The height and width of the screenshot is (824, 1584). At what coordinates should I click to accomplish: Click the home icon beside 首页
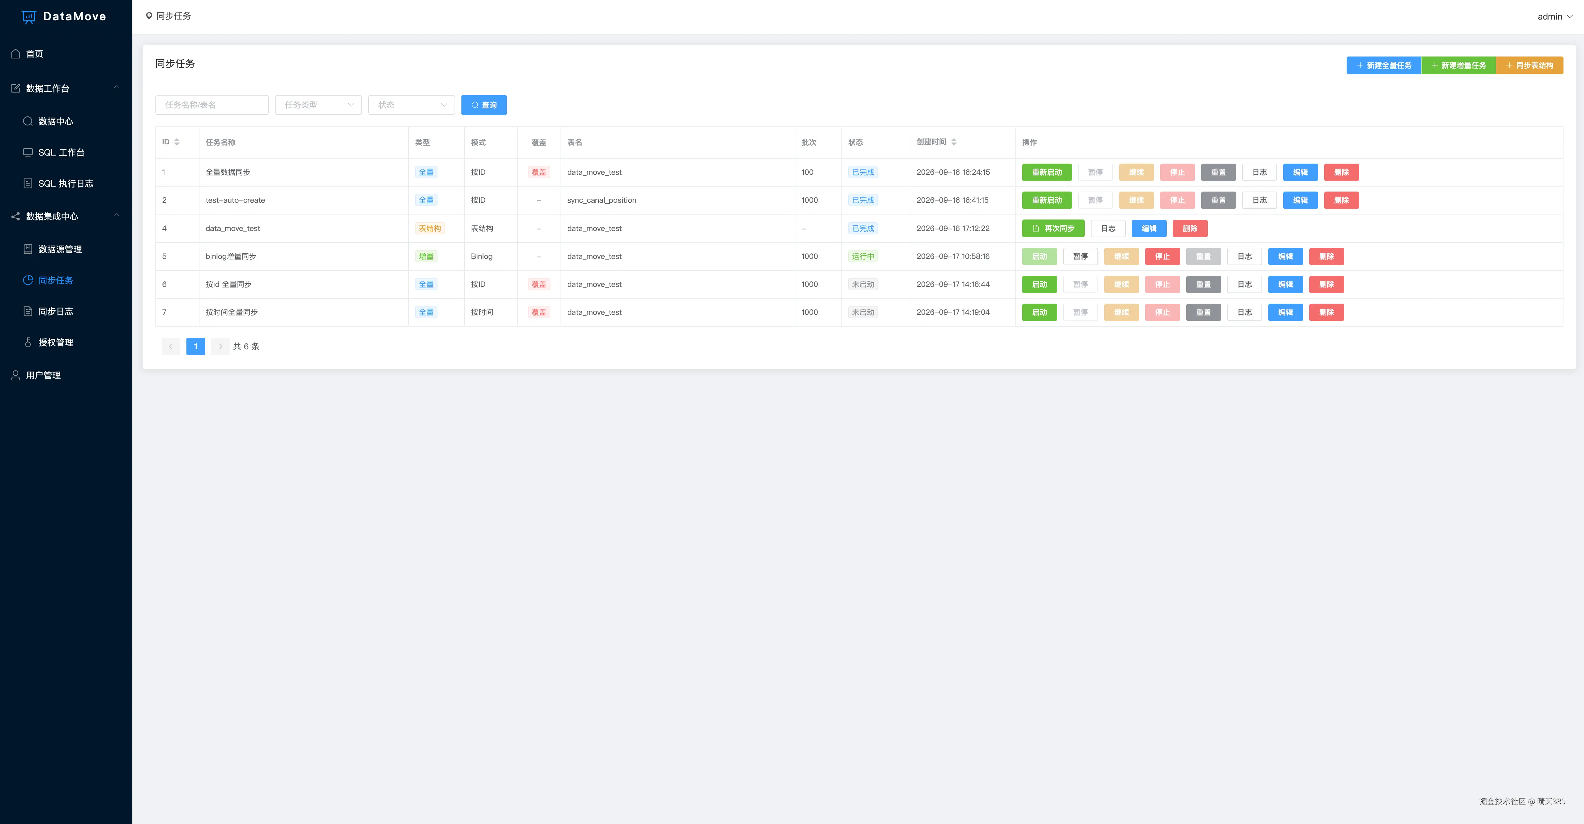[16, 54]
